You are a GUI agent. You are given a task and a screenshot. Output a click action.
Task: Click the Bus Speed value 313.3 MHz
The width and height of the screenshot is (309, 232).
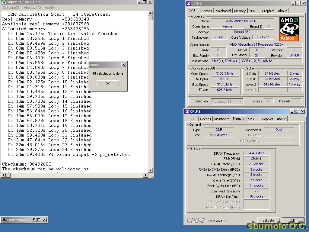pos(225,84)
